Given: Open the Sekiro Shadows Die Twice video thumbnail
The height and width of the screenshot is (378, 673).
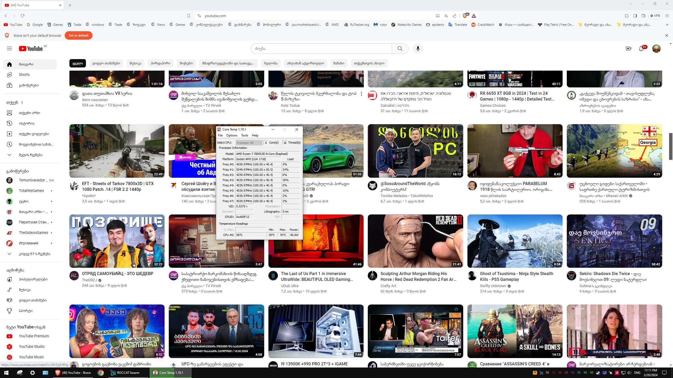Looking at the screenshot, I should tap(614, 241).
